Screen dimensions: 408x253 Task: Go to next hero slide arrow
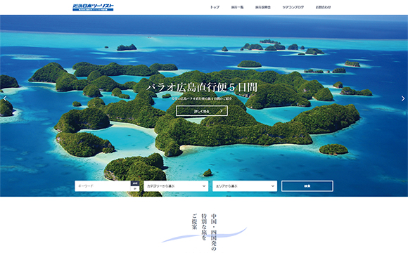(403, 98)
